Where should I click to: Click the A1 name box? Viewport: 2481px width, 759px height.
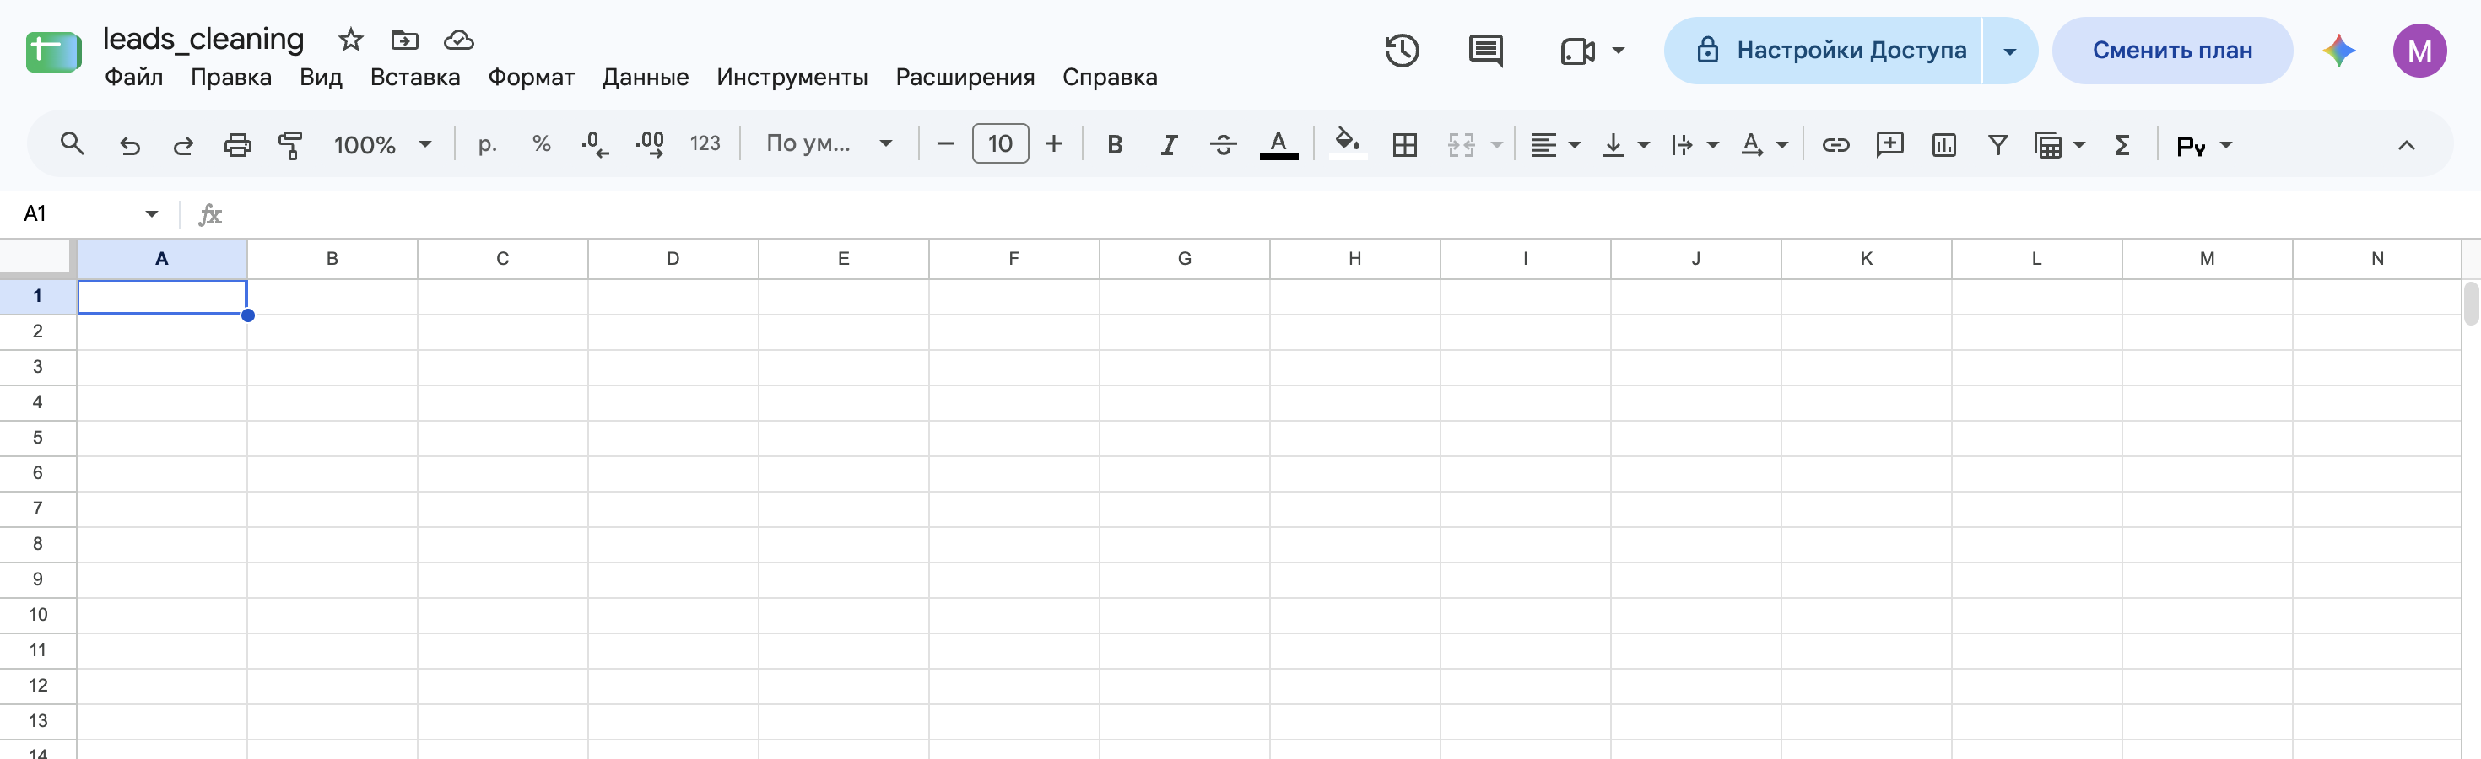[x=90, y=213]
